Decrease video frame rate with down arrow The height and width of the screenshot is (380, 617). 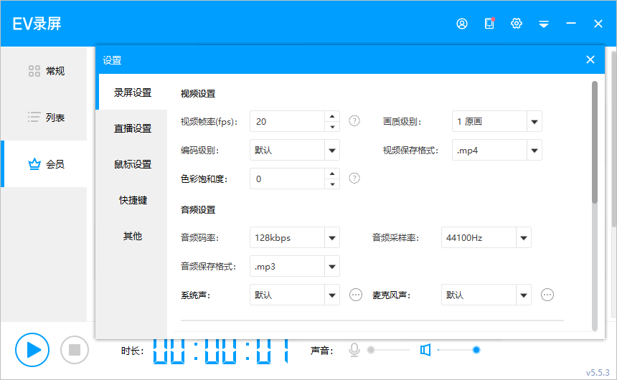pos(332,127)
